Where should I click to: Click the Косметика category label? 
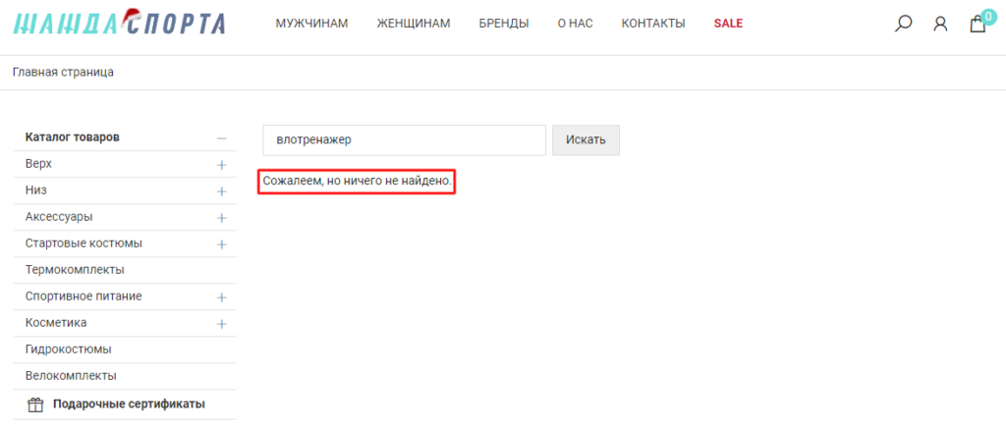(56, 323)
